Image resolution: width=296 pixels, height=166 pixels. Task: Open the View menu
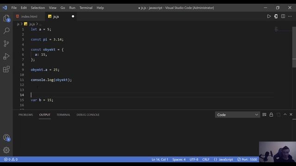53,8
